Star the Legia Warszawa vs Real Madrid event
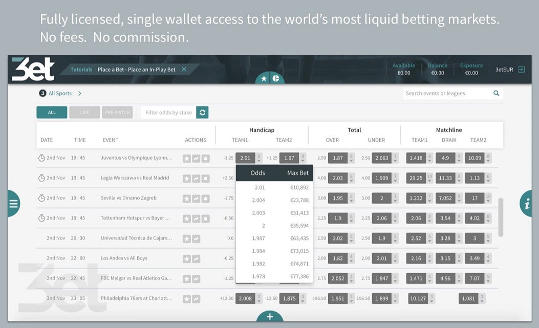Image resolution: width=539 pixels, height=328 pixels. 187,179
